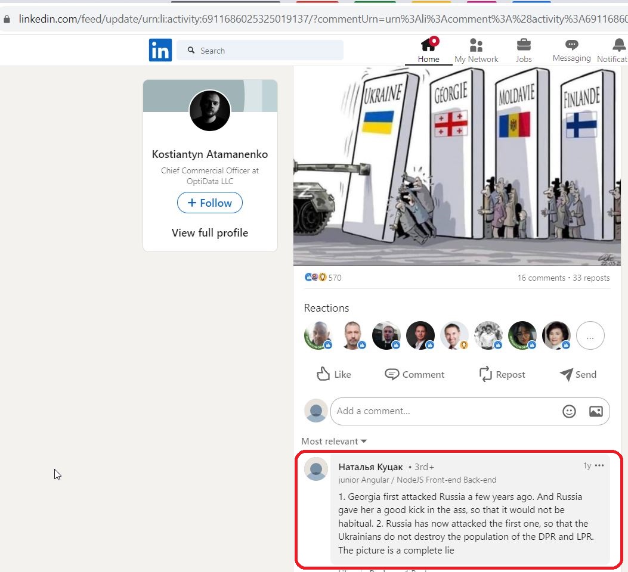Open View full profile link
Screen dimensions: 628x572
pyautogui.click(x=210, y=233)
